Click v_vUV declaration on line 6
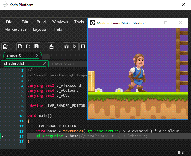 pyautogui.click(x=63, y=95)
